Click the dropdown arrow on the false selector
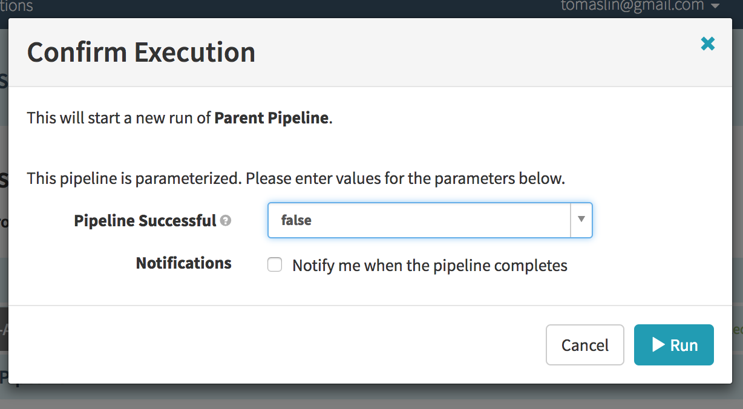 click(581, 220)
